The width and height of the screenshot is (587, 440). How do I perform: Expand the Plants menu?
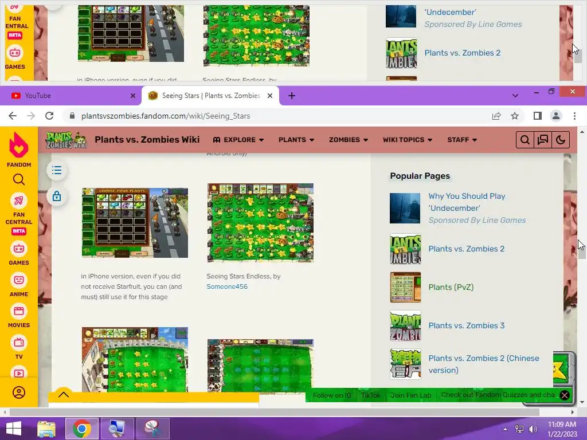296,140
